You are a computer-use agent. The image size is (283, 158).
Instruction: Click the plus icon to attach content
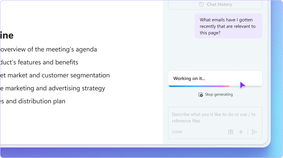241,132
